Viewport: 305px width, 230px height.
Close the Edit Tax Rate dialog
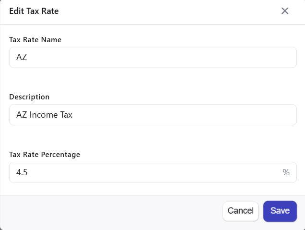coord(285,11)
